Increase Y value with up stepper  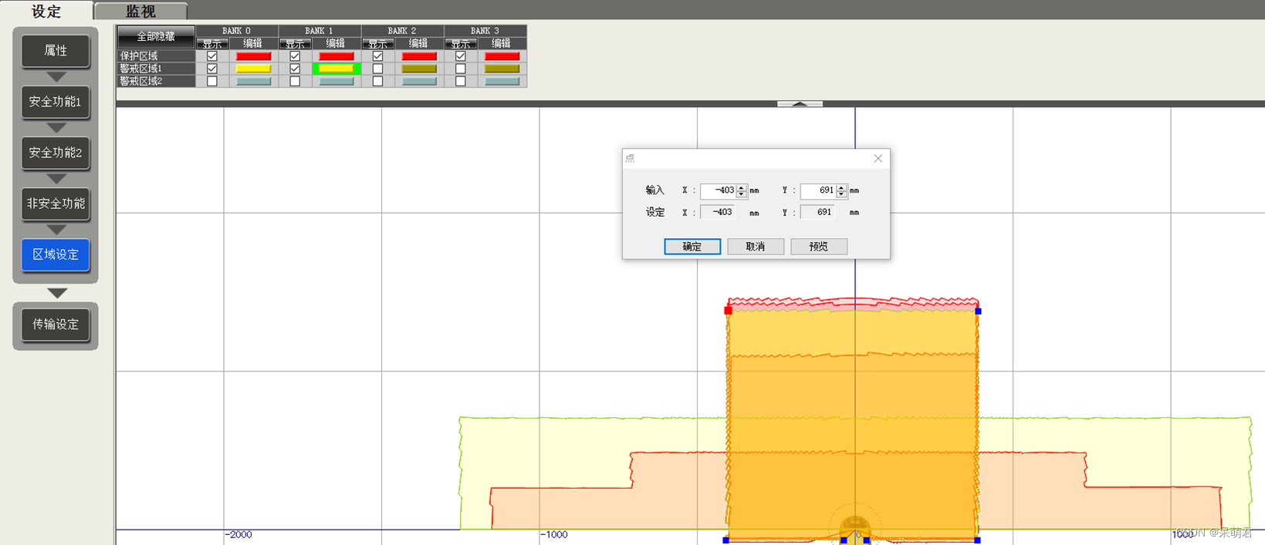tap(842, 187)
